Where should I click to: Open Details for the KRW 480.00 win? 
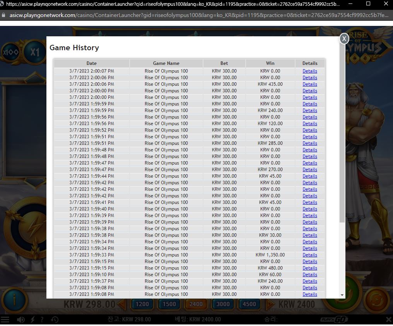pyautogui.click(x=310, y=268)
